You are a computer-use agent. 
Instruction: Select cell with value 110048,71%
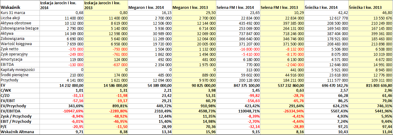pos(238,111)
